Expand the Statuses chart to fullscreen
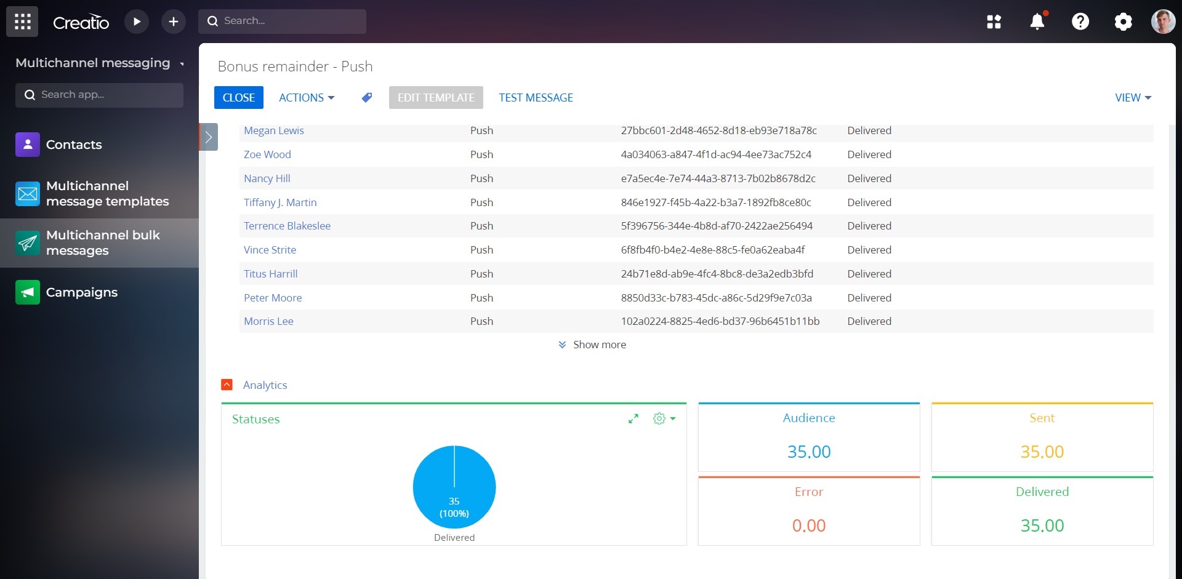 pos(633,418)
